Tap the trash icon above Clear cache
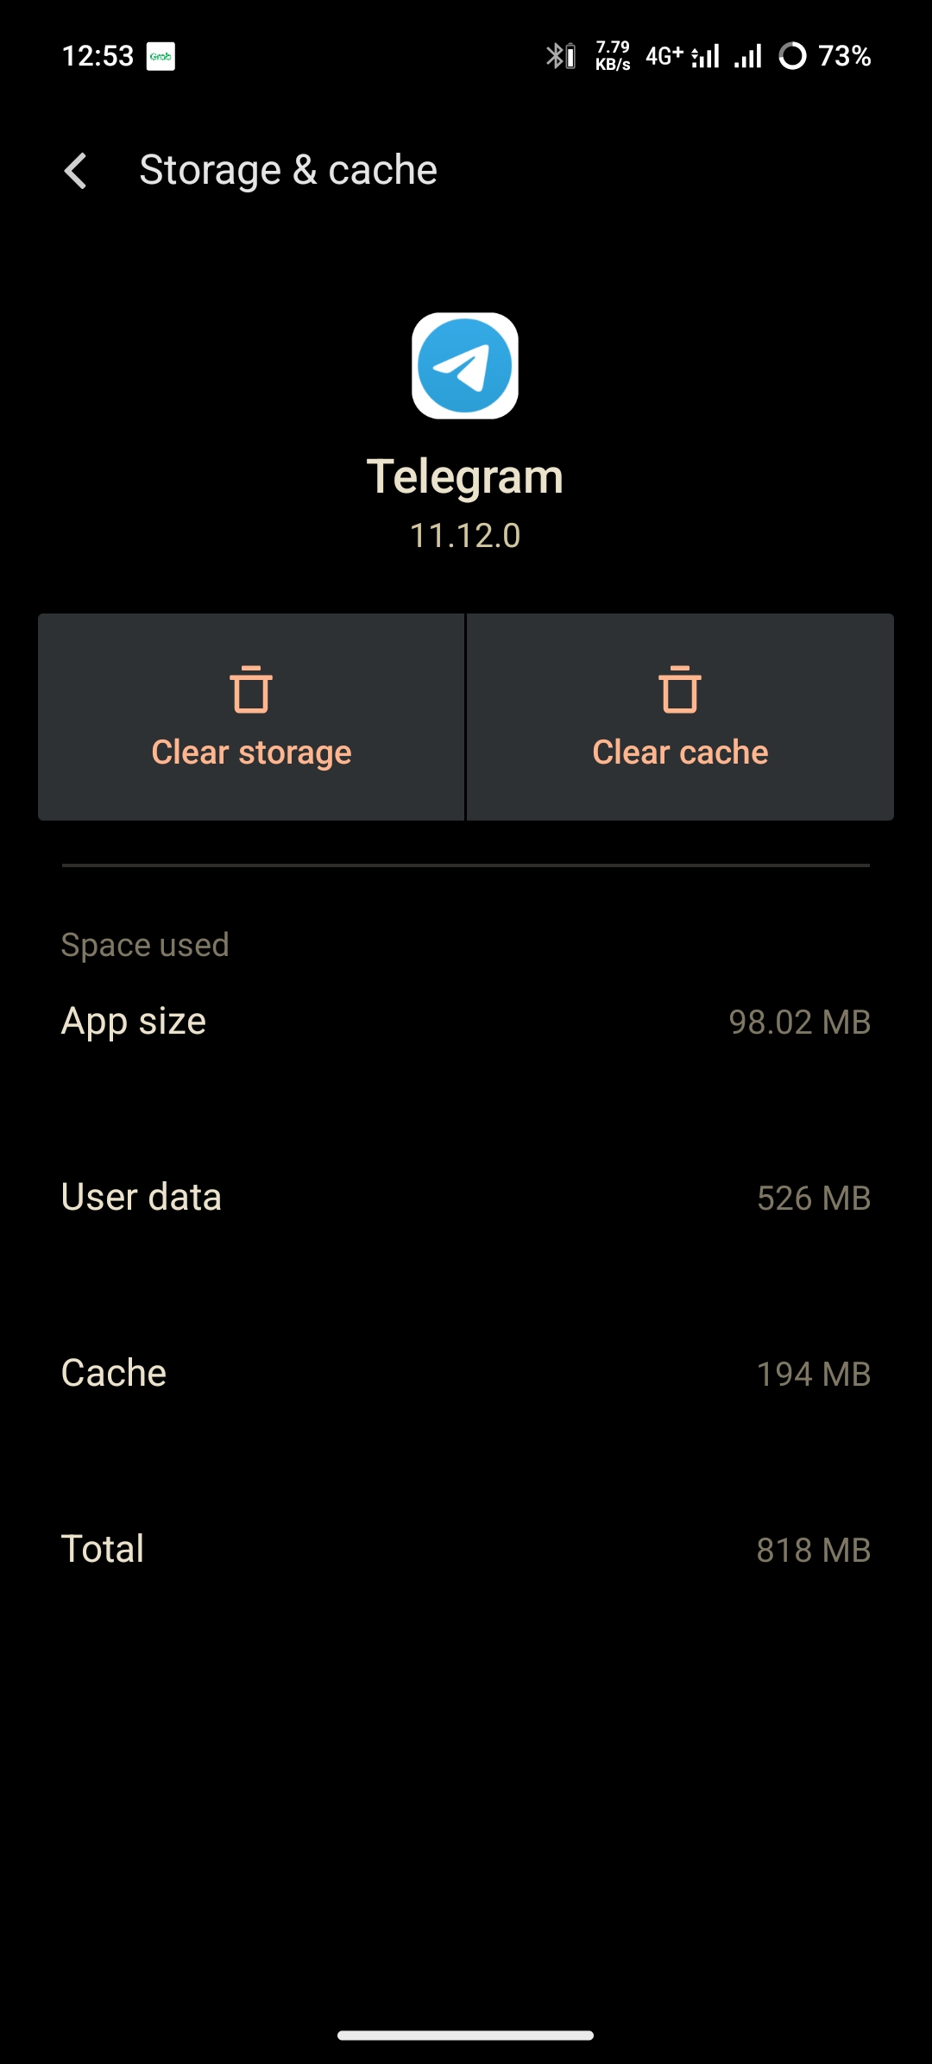The image size is (932, 2064). pyautogui.click(x=680, y=689)
